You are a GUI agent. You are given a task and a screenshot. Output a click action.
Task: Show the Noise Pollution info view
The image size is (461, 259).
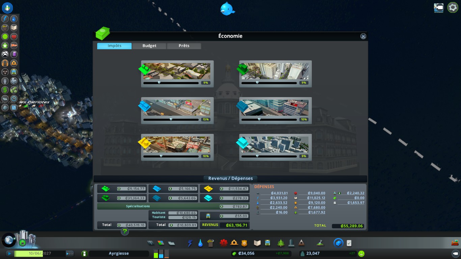tap(5, 63)
